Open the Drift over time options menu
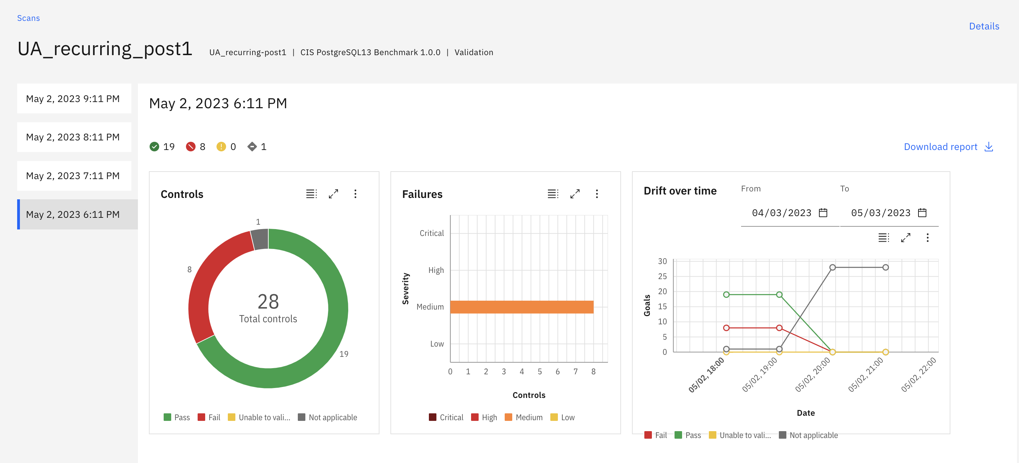The image size is (1019, 463). [x=927, y=238]
